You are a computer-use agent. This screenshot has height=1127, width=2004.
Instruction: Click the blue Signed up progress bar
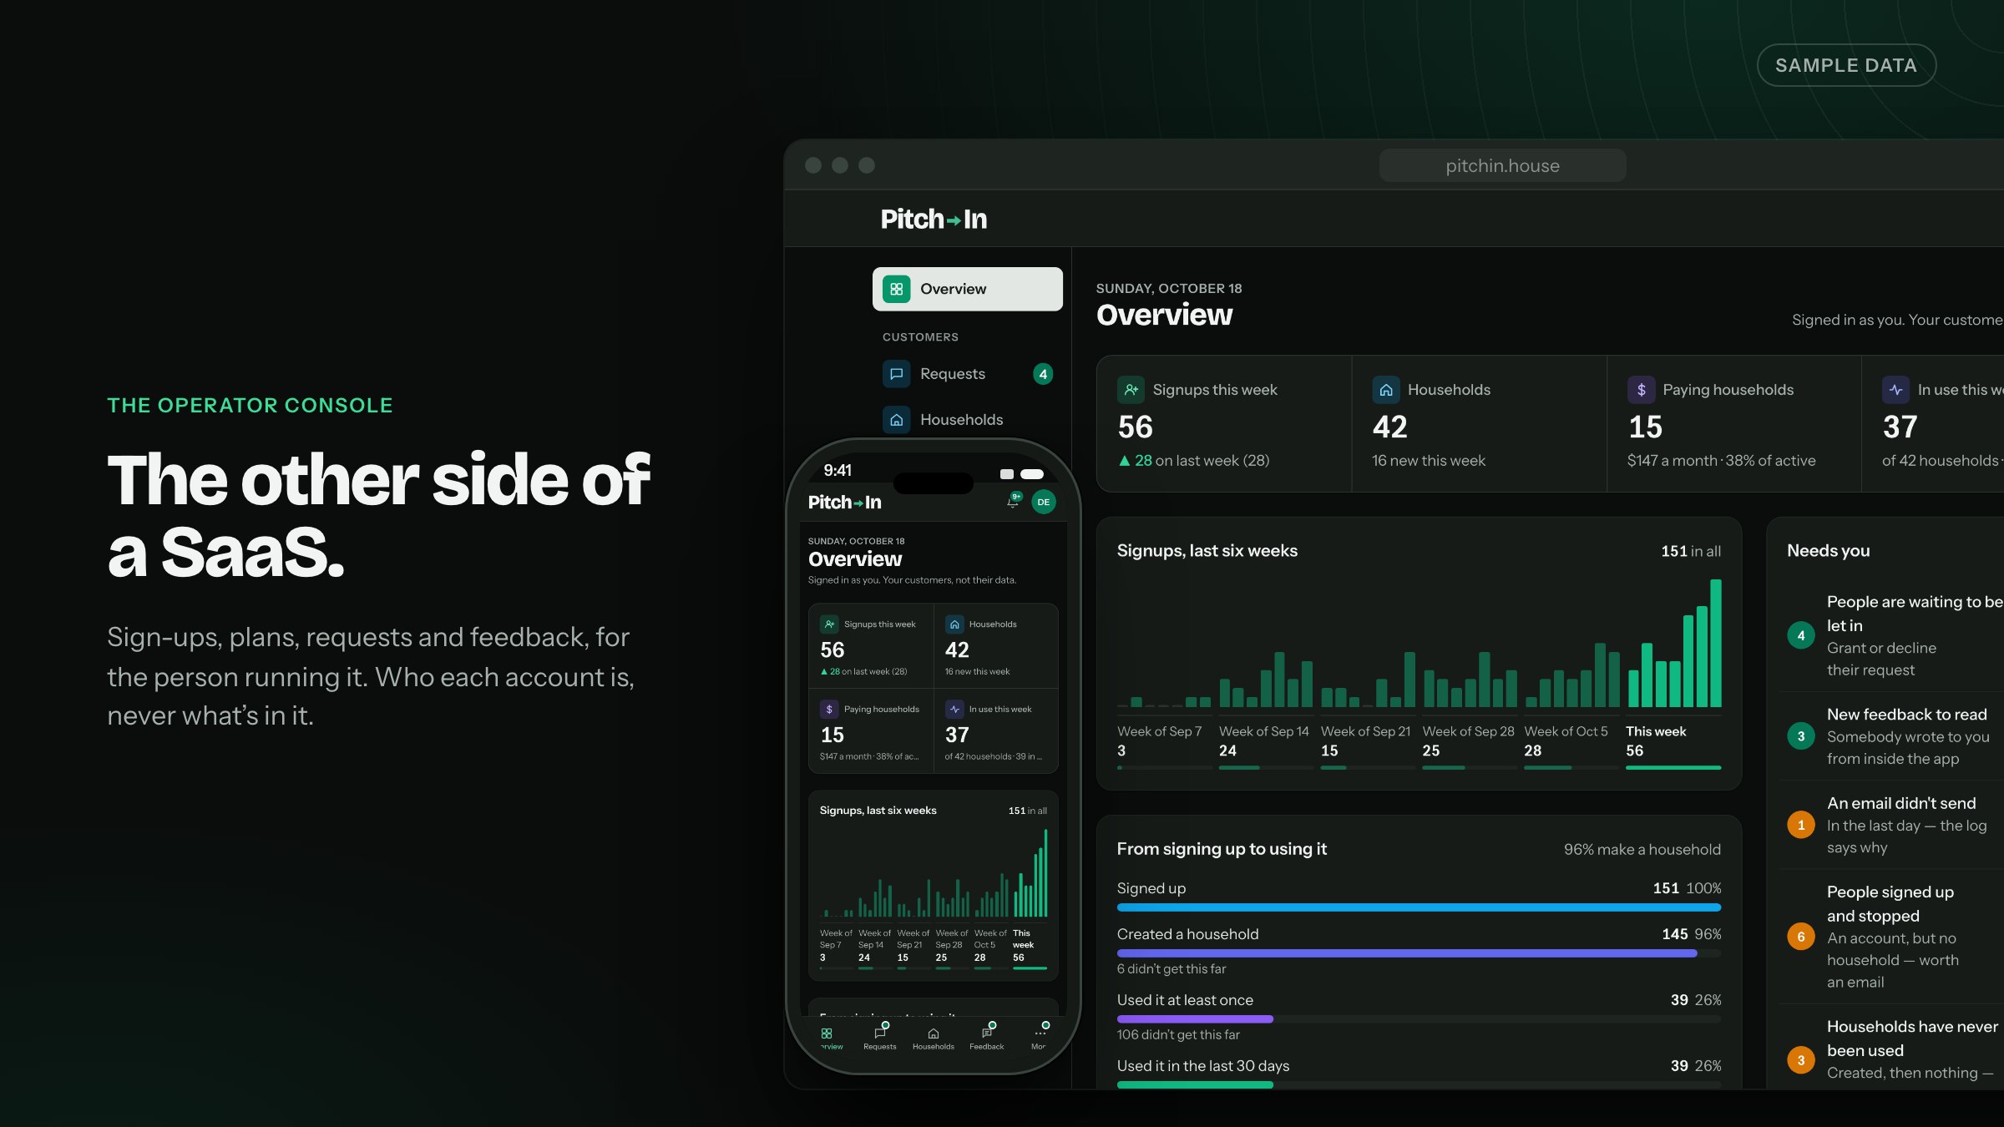pos(1419,907)
